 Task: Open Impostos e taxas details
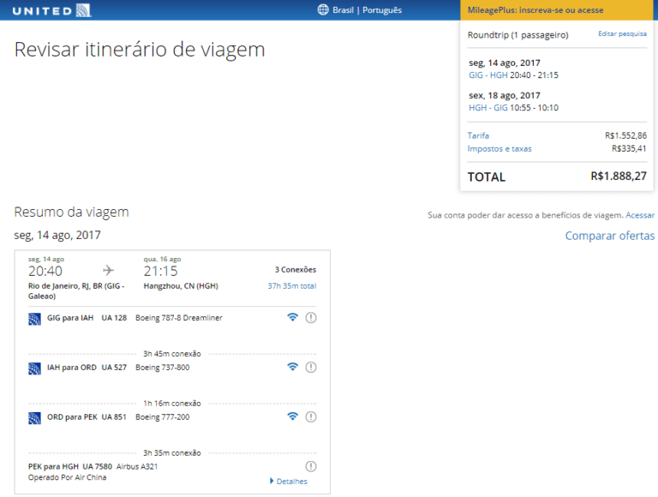[499, 149]
